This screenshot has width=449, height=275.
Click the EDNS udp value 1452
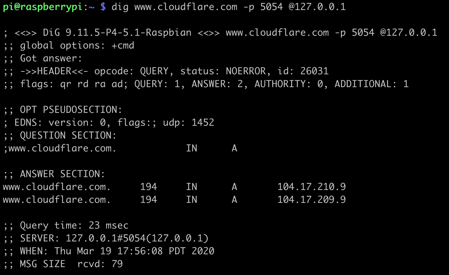tap(203, 123)
